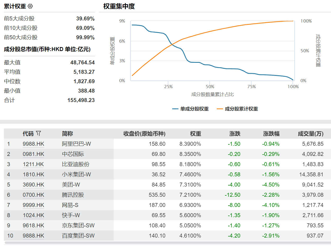331x248 pixels.
Task: Sort the table by 权重 column header
Action: 196,133
